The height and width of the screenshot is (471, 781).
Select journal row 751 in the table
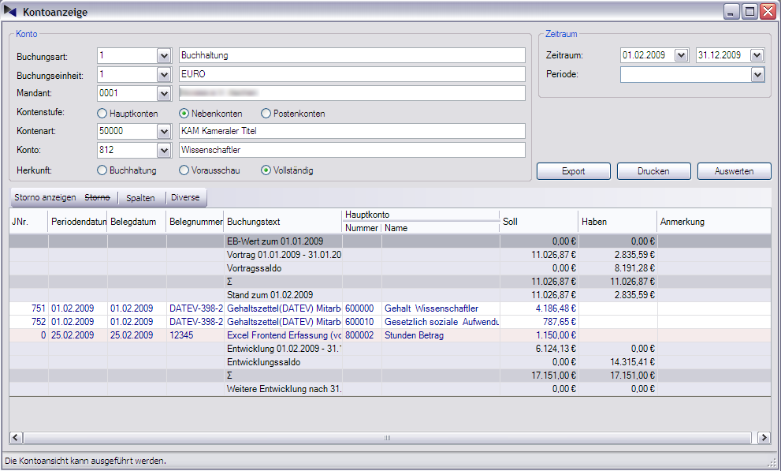coord(38,308)
